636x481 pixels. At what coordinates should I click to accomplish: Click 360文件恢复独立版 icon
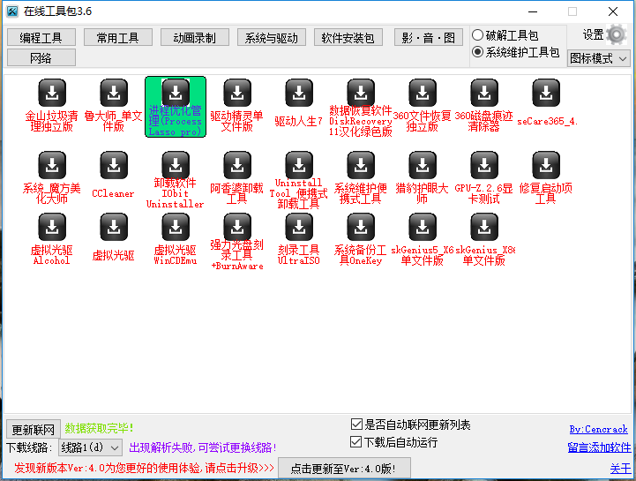coord(423,93)
